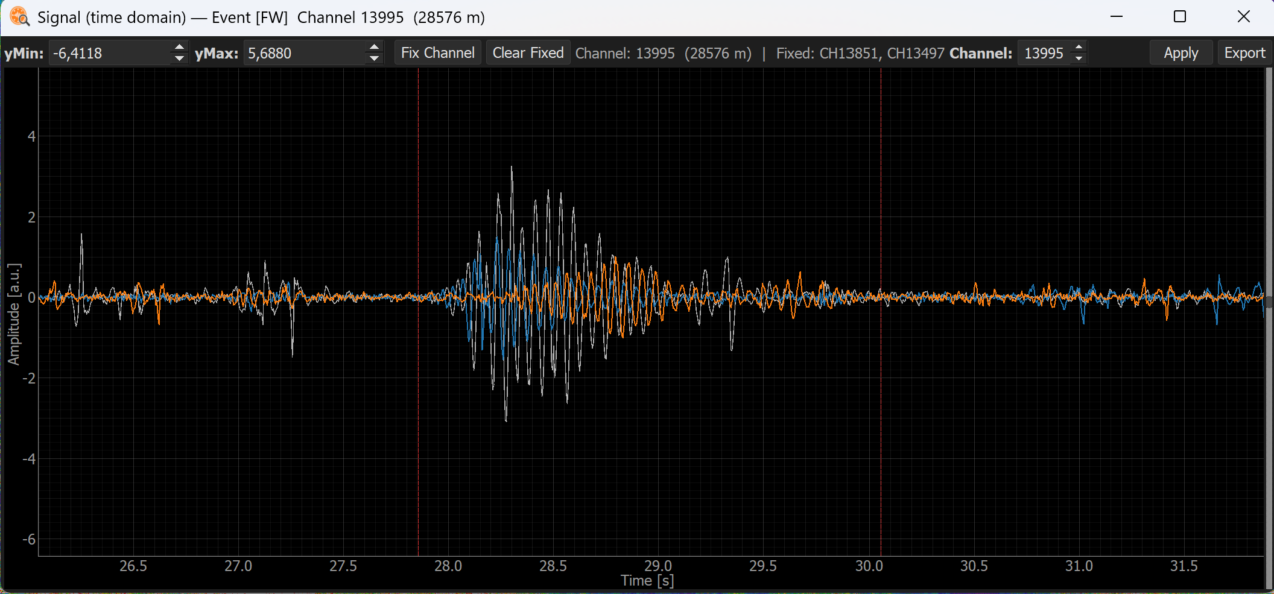Click the Channel number input field

click(1045, 53)
